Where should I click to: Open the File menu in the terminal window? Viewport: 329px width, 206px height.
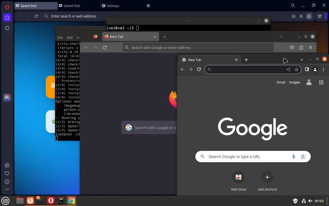60,38
